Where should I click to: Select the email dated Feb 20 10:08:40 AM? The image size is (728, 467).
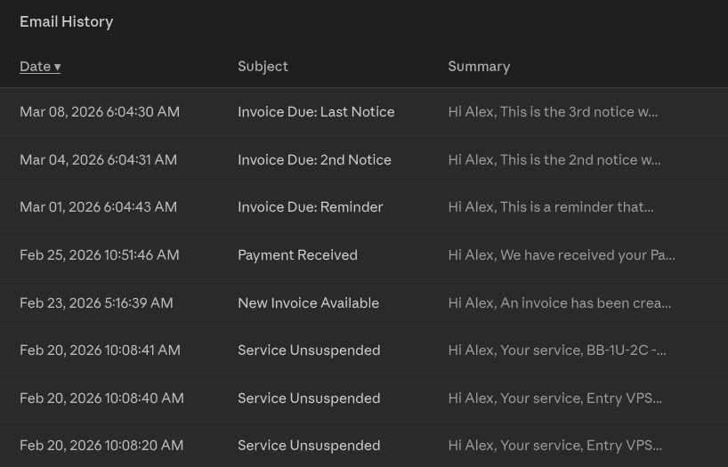101,399
